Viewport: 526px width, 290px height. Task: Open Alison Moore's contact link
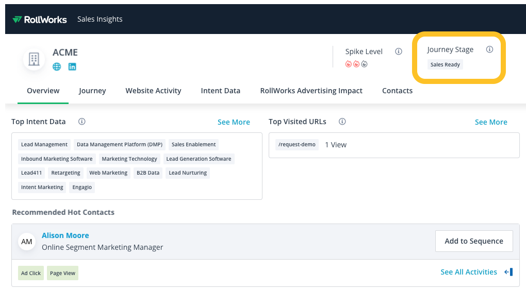[x=65, y=235]
